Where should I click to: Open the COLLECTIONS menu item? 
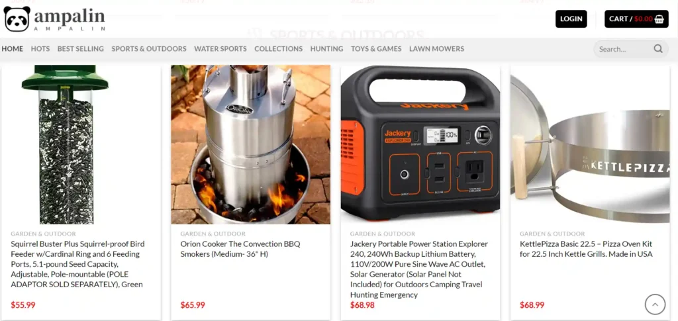(279, 49)
